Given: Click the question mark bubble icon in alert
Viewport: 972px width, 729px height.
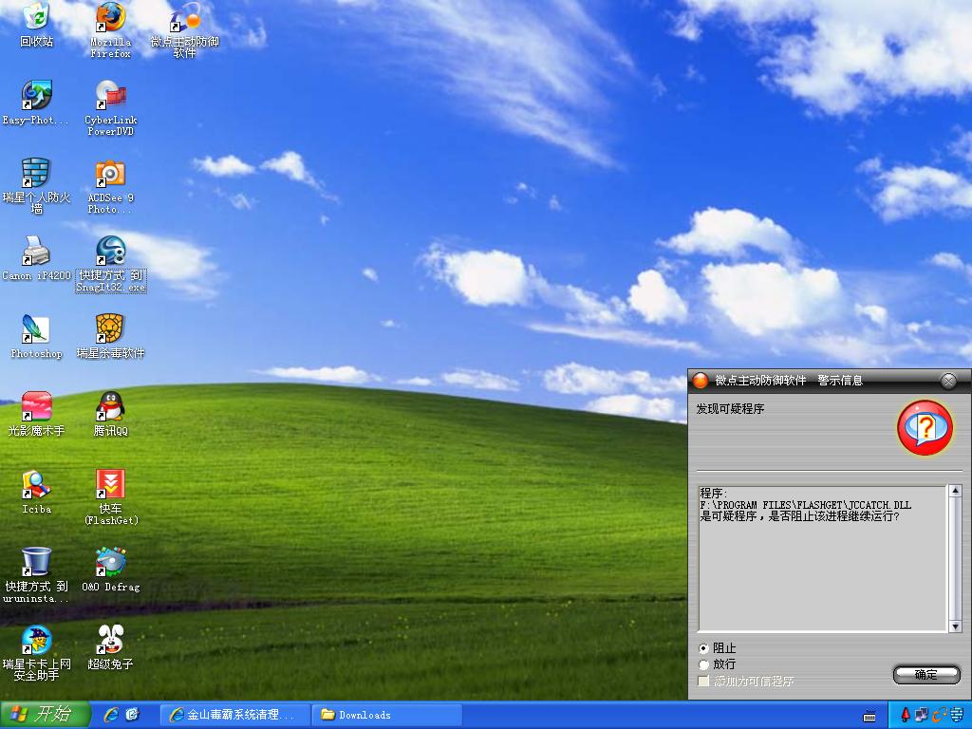Looking at the screenshot, I should pyautogui.click(x=925, y=427).
